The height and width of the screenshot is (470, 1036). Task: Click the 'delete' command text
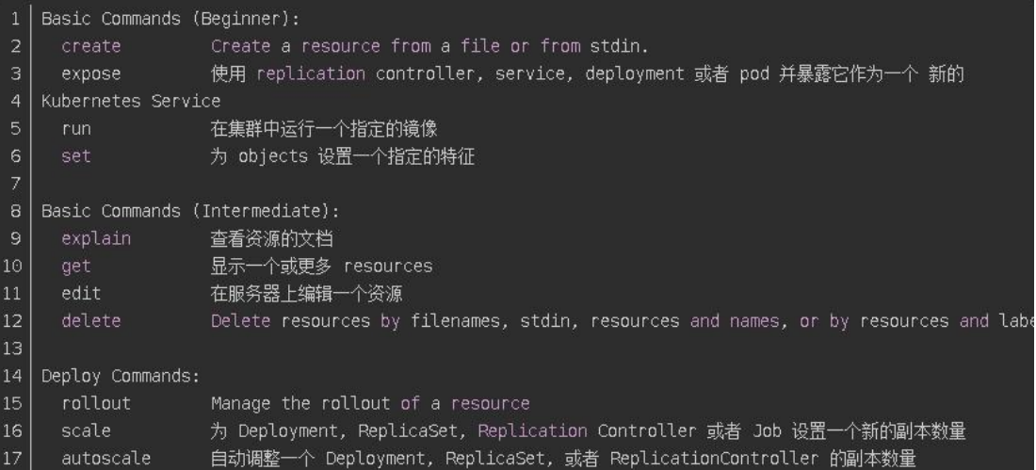tap(90, 321)
